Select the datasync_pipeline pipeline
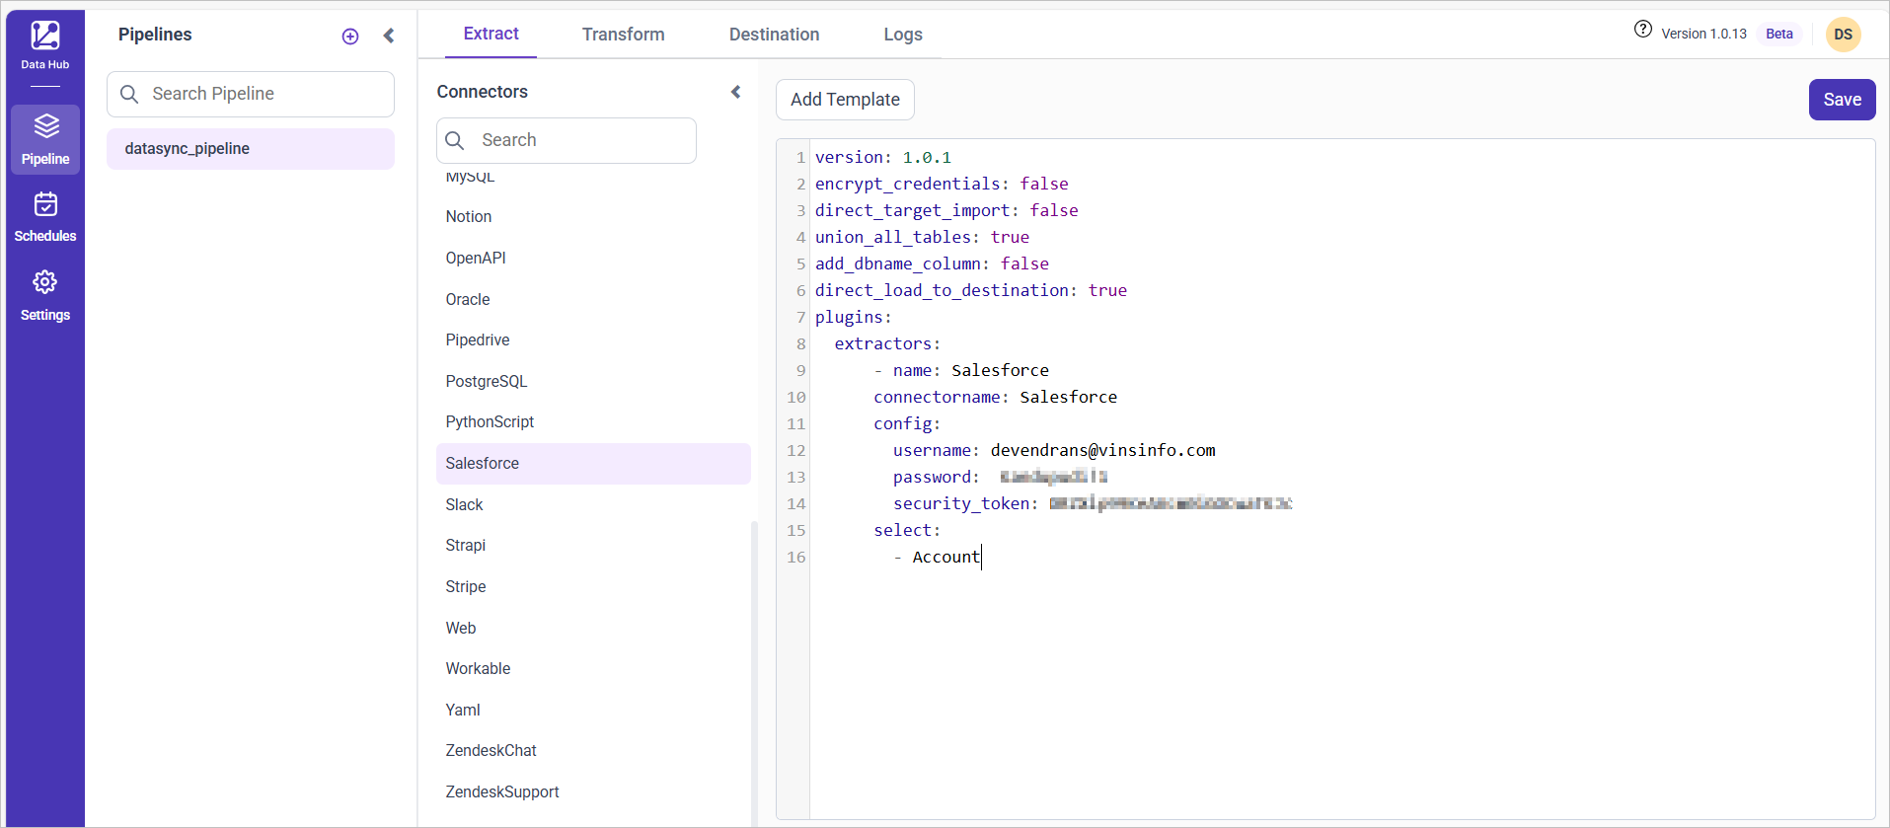The width and height of the screenshot is (1890, 828). click(251, 149)
